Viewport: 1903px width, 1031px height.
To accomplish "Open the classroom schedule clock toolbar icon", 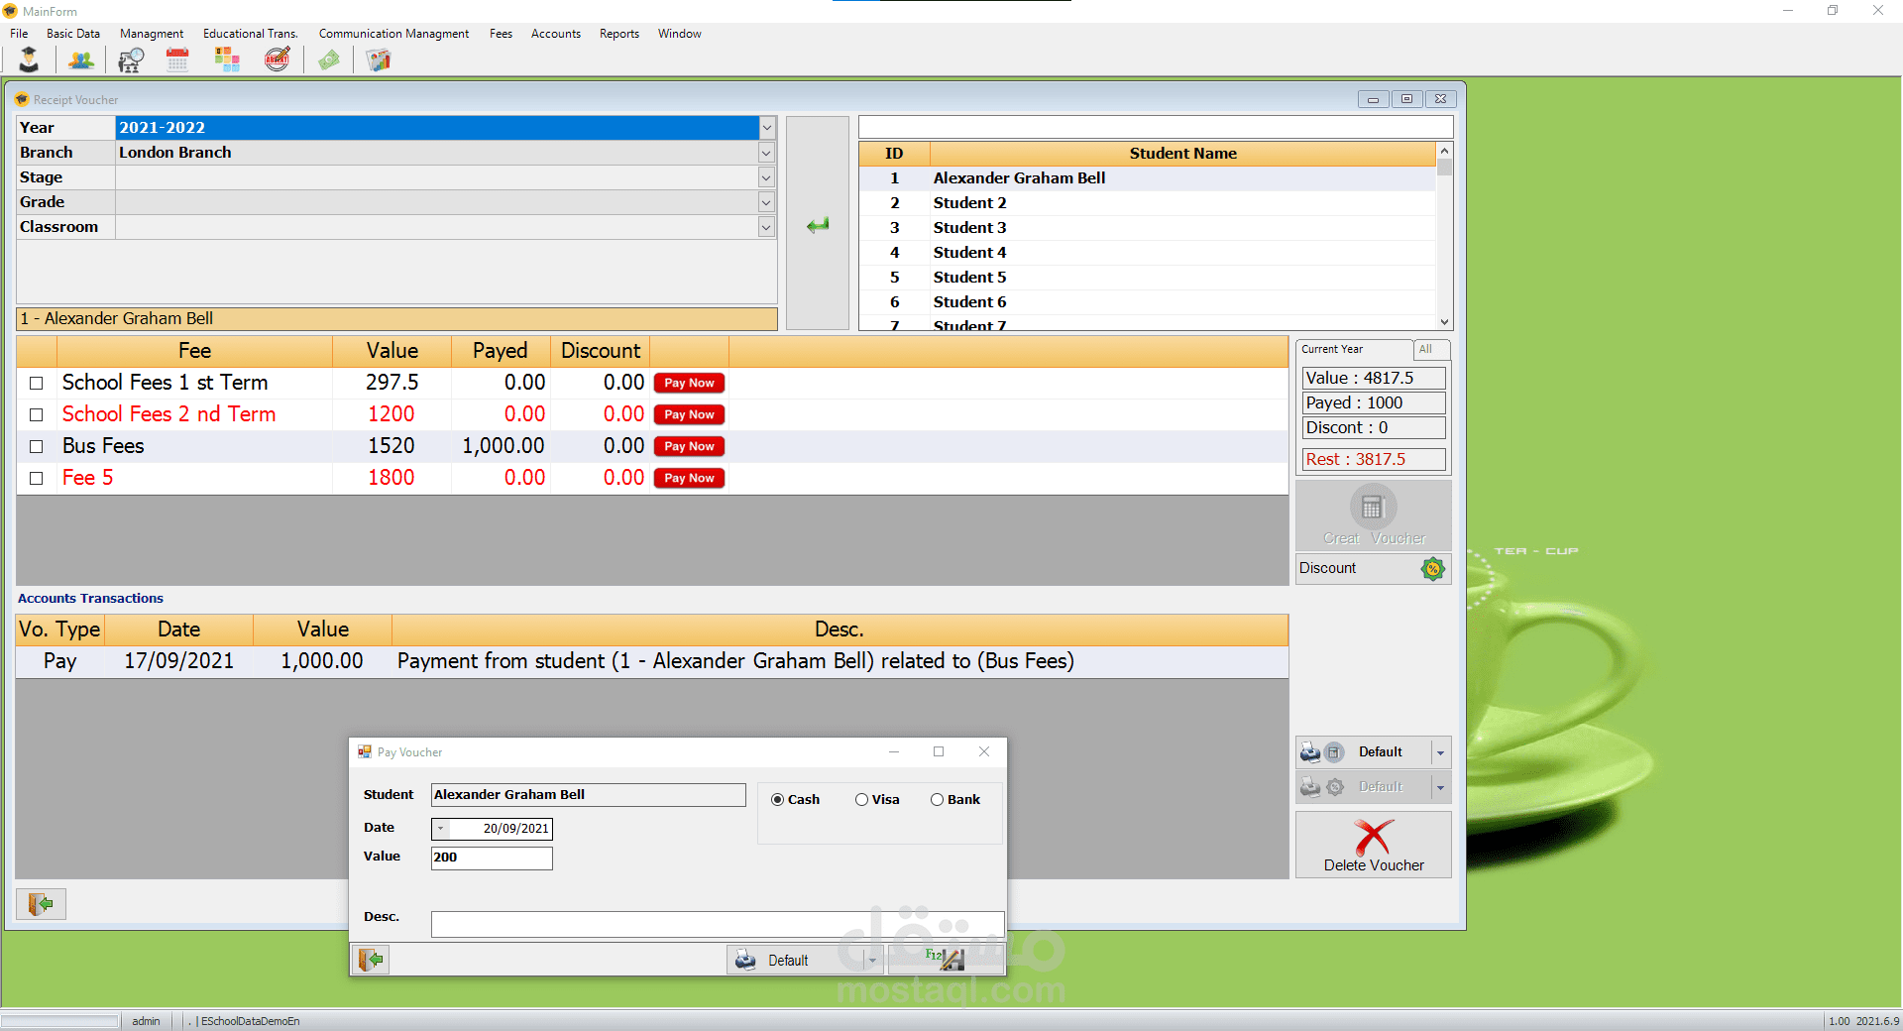I will coord(131,59).
